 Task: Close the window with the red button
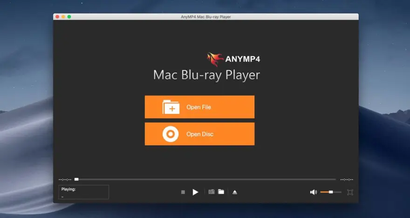coord(57,17)
